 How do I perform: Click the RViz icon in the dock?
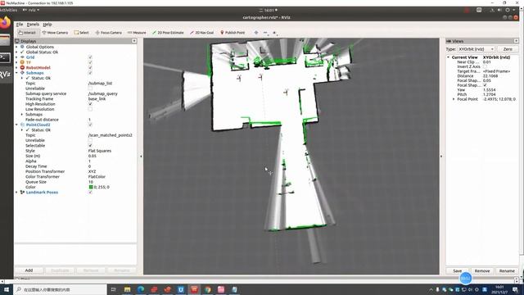(x=5, y=75)
